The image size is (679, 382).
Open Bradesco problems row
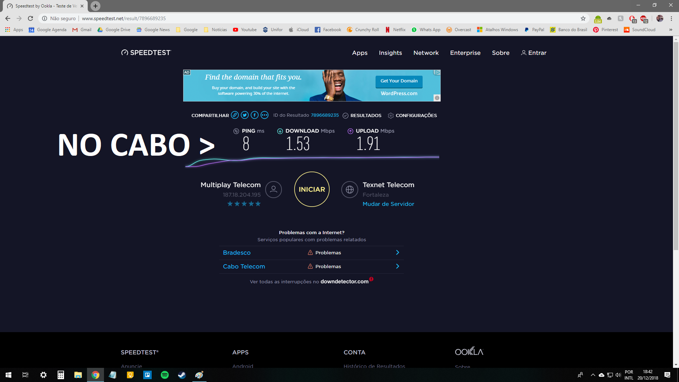(311, 253)
